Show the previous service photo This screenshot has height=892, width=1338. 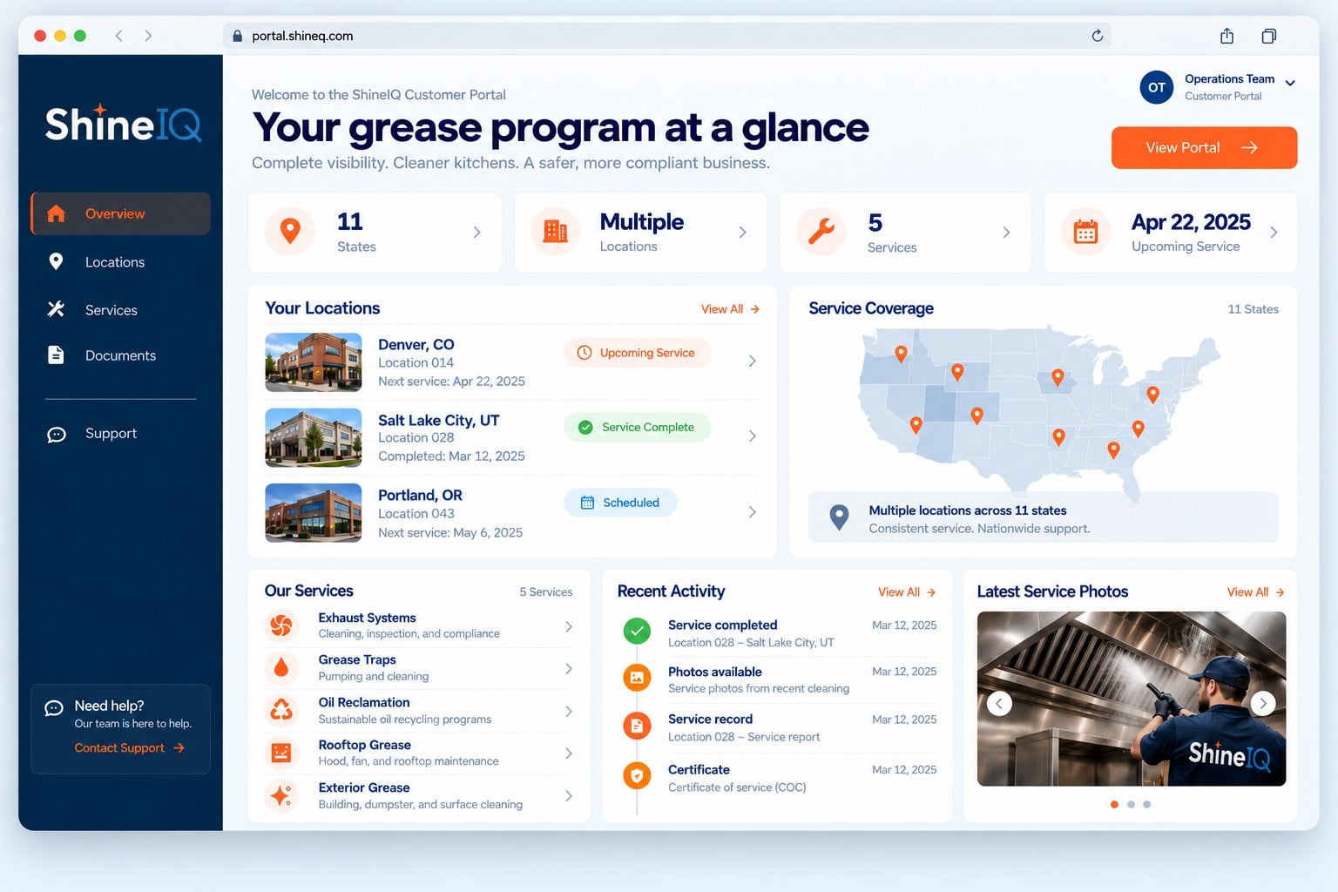point(999,703)
